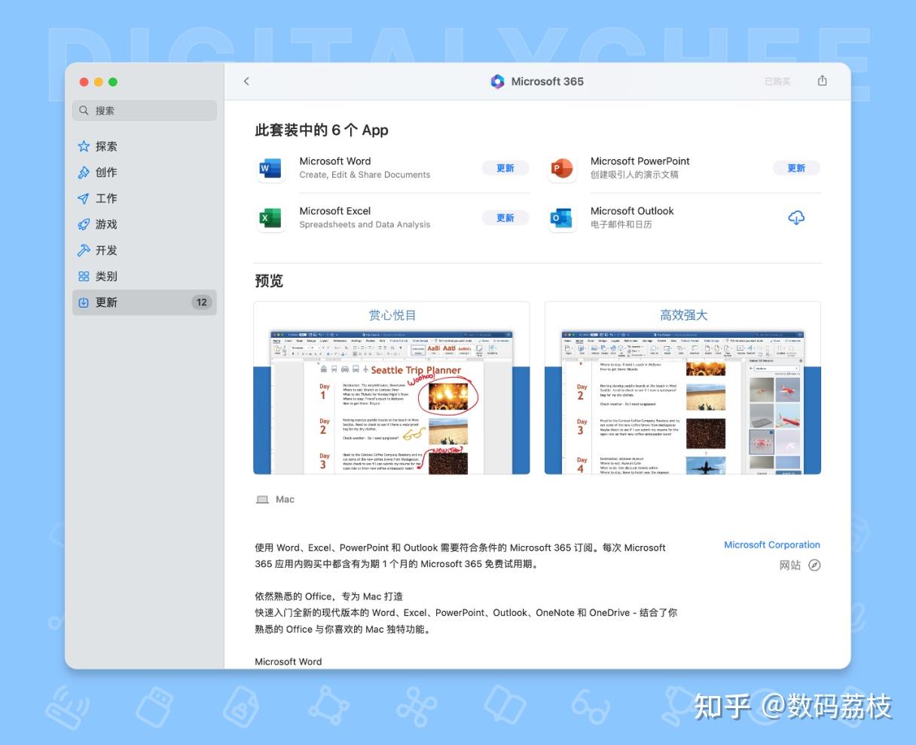Update Microsoft Word with the 更新 button
The height and width of the screenshot is (745, 916).
click(505, 168)
